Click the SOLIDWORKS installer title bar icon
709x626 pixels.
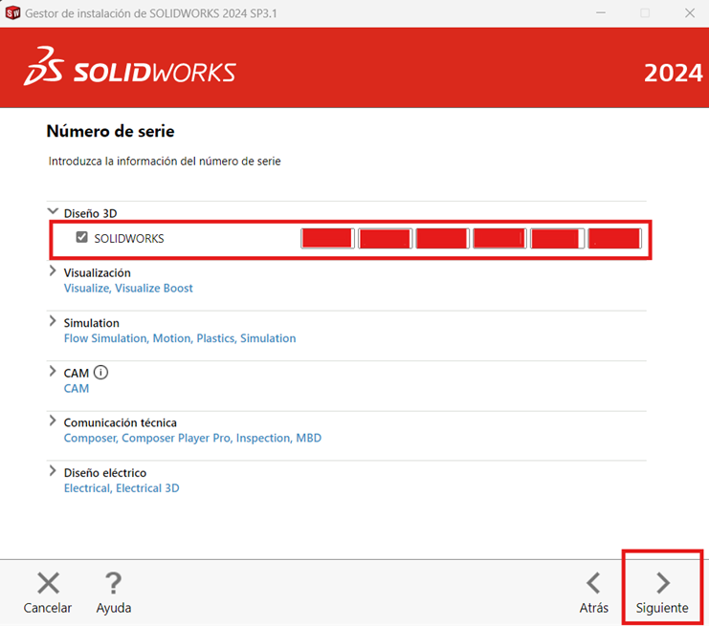[x=12, y=13]
